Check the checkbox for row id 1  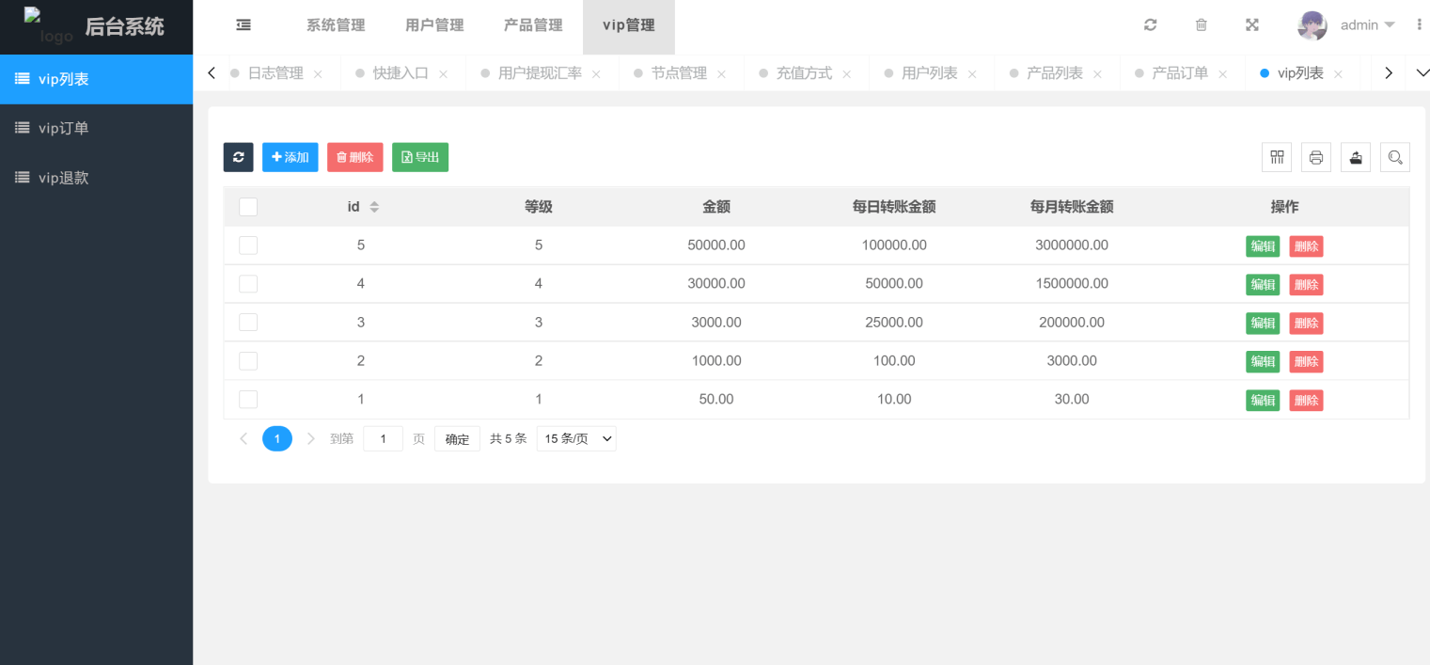pyautogui.click(x=248, y=400)
